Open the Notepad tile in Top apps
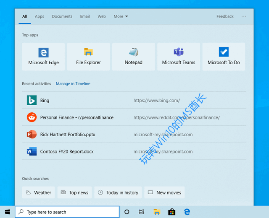The image size is (269, 218). click(x=134, y=57)
